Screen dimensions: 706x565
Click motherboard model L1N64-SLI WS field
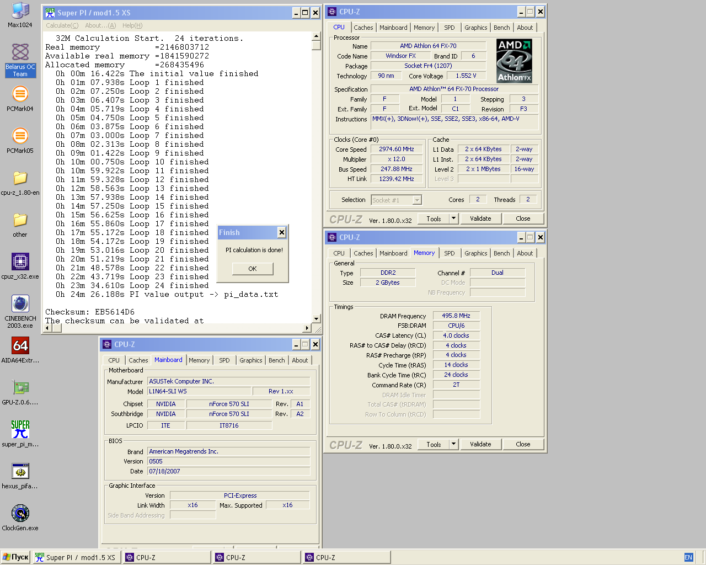199,391
